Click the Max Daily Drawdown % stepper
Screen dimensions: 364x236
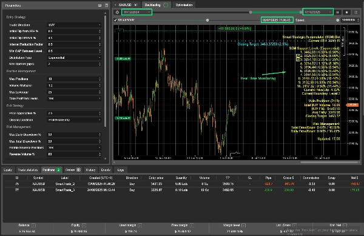pos(100,135)
